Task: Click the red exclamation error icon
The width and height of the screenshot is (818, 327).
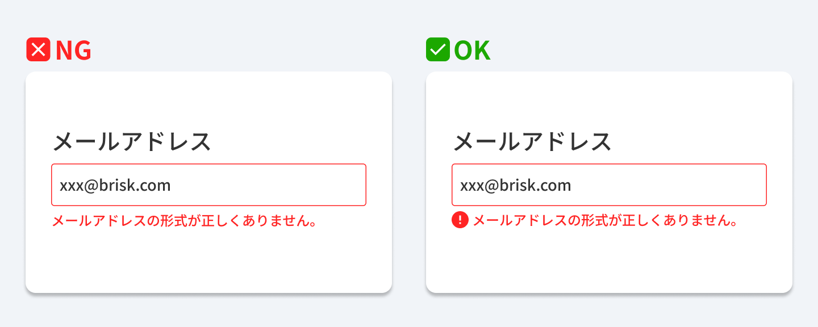Action: (460, 220)
